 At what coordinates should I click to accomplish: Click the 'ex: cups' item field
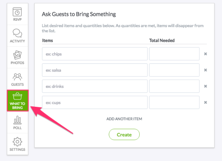(x=95, y=102)
